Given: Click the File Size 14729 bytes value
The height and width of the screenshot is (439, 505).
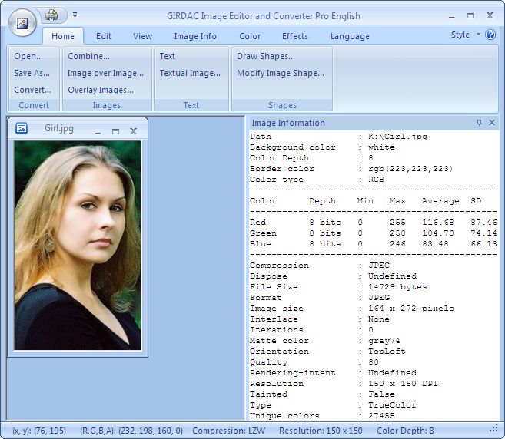Looking at the screenshot, I should click(x=397, y=286).
